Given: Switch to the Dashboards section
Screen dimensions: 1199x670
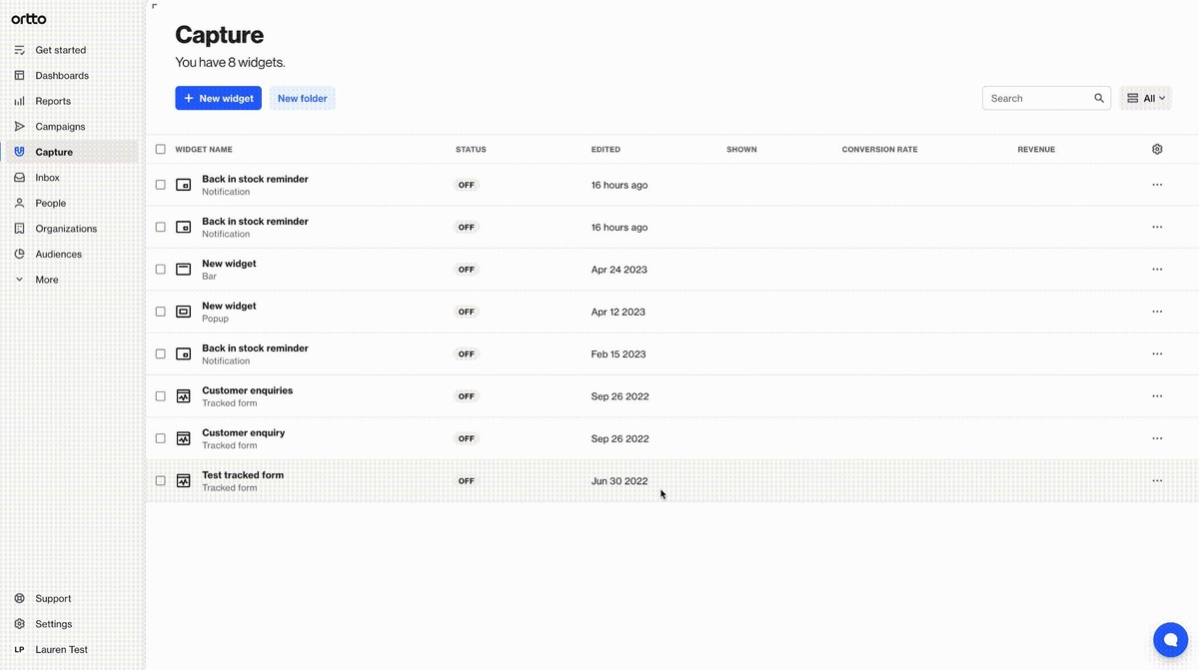Looking at the screenshot, I should point(61,75).
